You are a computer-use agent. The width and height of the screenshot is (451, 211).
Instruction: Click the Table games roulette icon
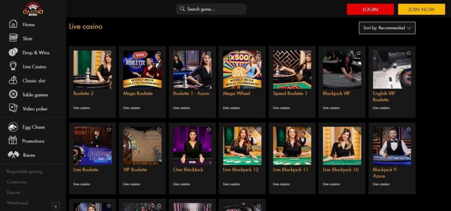(x=13, y=94)
